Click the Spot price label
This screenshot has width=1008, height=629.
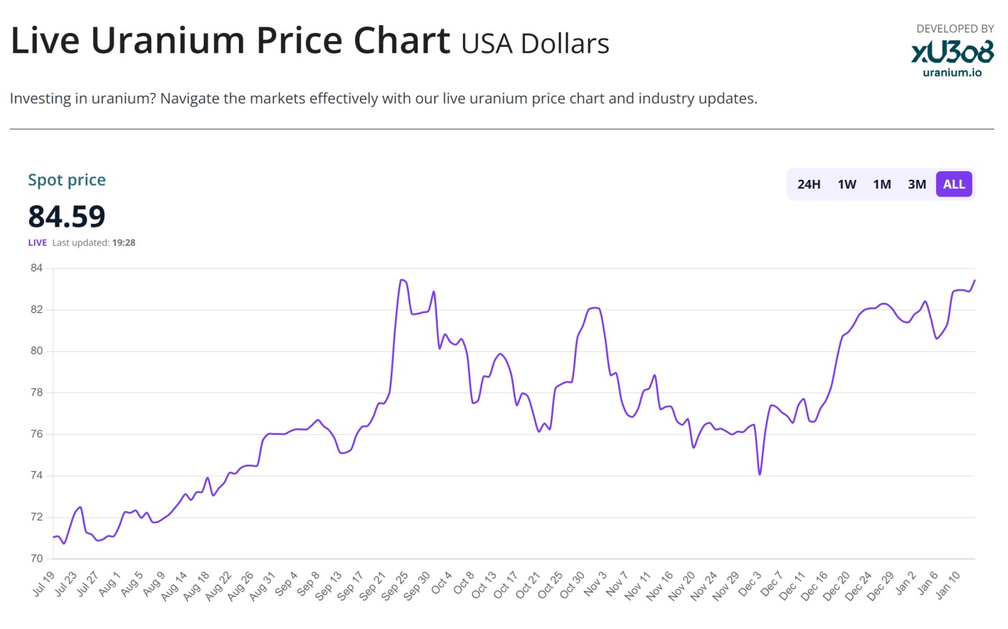coord(67,180)
